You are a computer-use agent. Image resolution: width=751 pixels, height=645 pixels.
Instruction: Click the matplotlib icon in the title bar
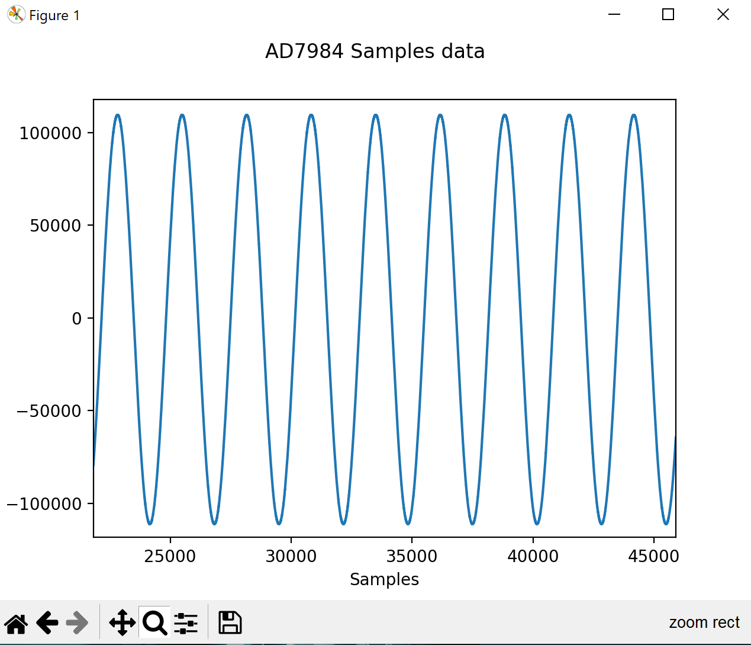click(16, 15)
